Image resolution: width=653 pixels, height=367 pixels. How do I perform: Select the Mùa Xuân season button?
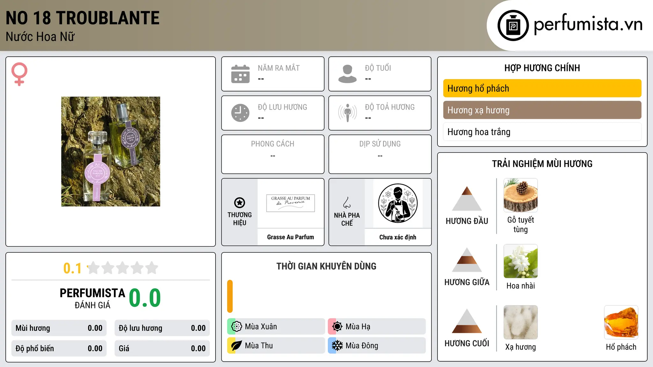pos(276,327)
